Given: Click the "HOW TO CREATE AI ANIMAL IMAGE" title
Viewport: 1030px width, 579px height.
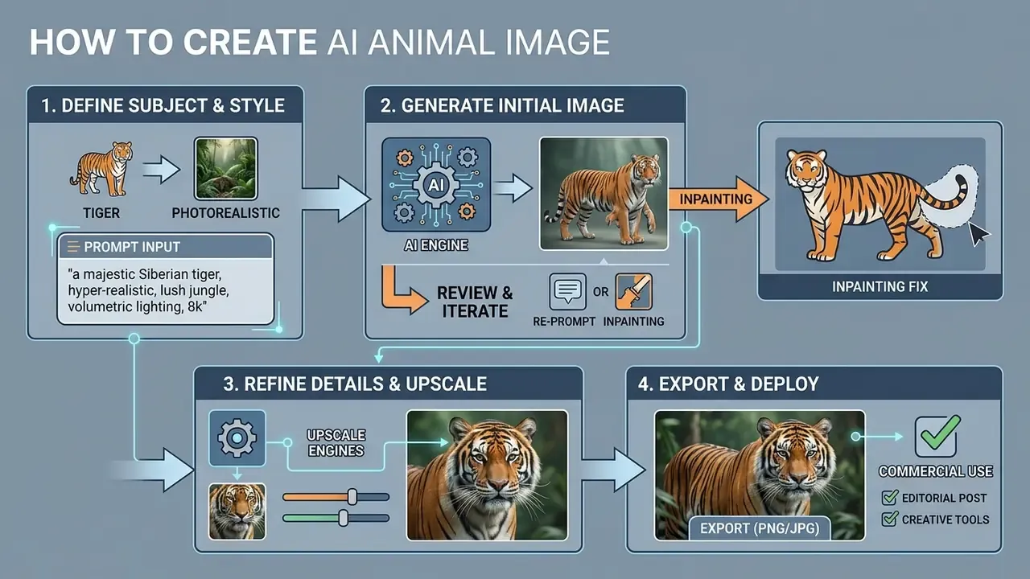Looking at the screenshot, I should [319, 43].
